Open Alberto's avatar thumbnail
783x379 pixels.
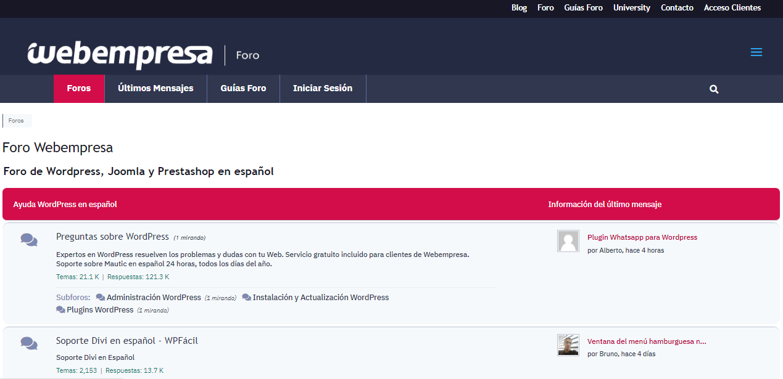(568, 242)
